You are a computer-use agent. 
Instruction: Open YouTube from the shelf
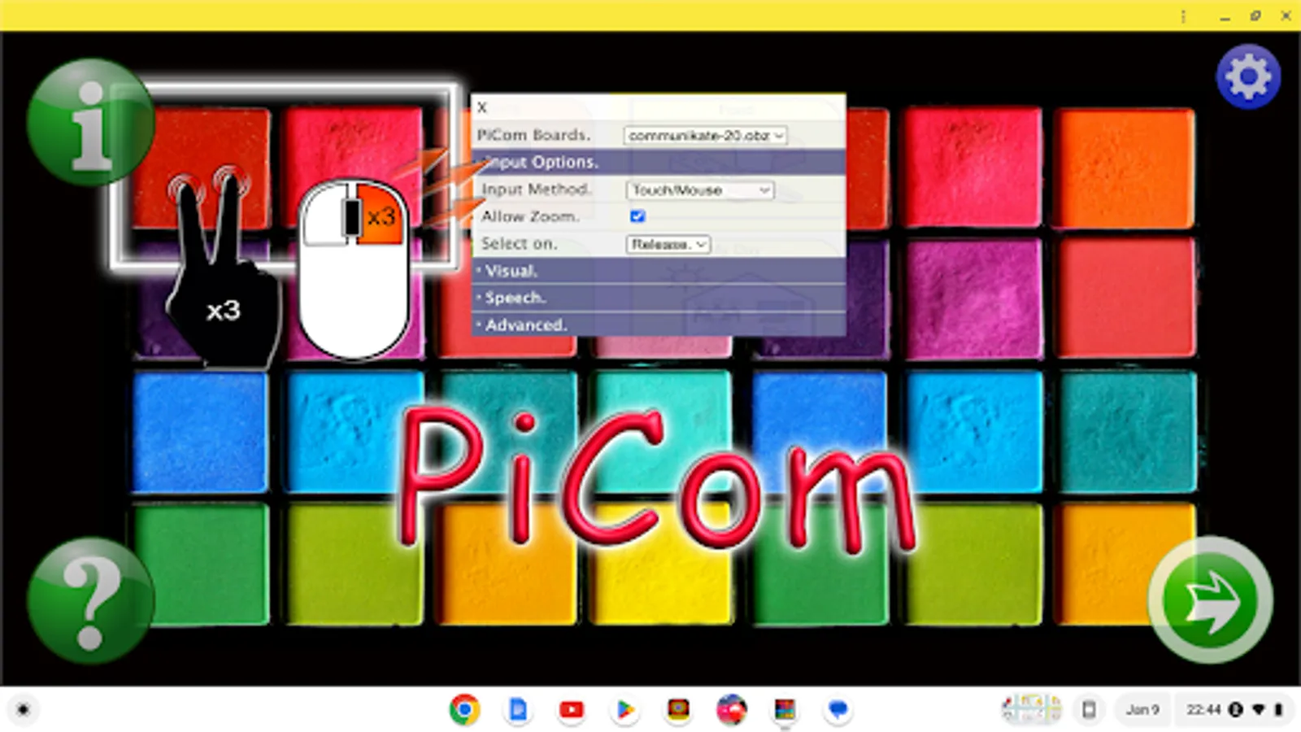point(572,710)
